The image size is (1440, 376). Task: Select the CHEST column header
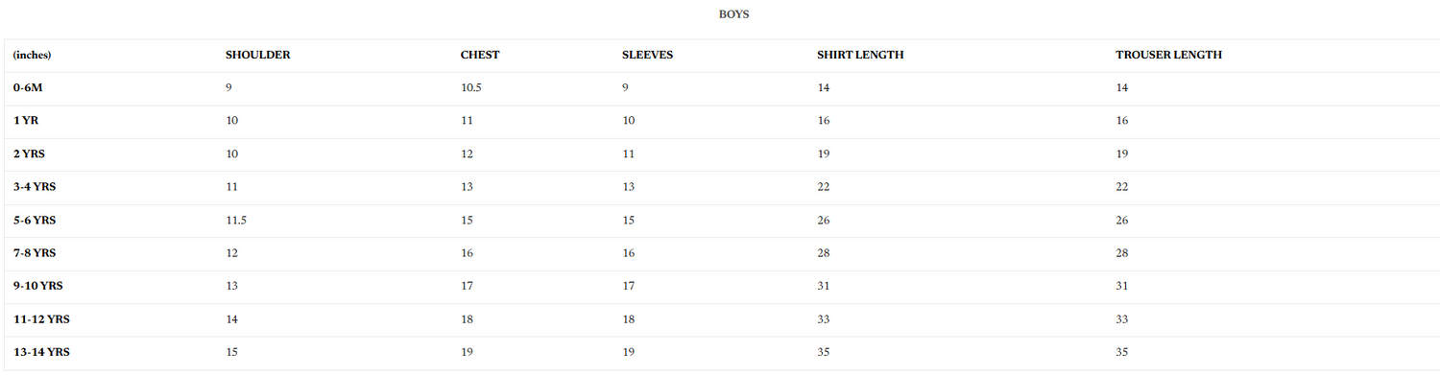click(x=480, y=55)
